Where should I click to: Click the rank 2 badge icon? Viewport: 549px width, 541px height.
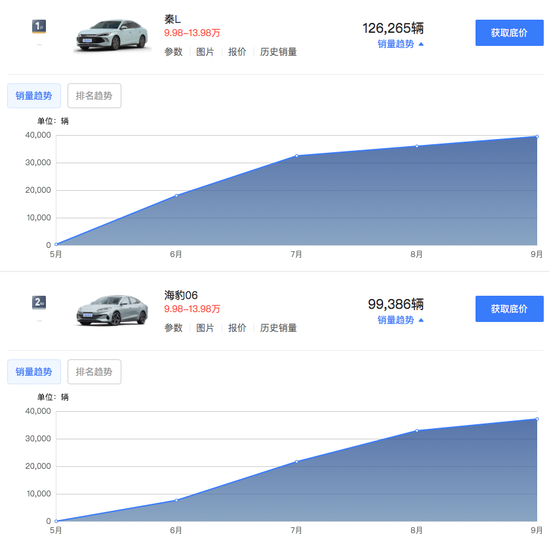(x=39, y=303)
